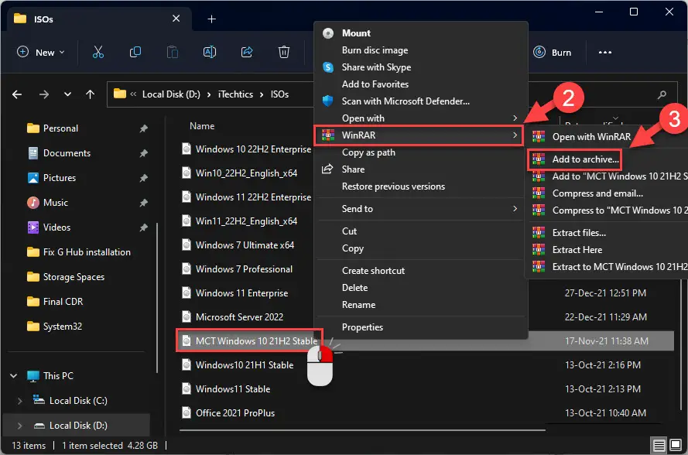
Task: Select Add to Favorites
Action: click(x=421, y=84)
